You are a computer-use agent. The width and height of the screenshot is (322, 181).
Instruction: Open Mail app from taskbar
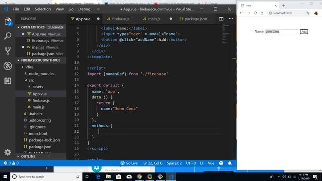129,177
